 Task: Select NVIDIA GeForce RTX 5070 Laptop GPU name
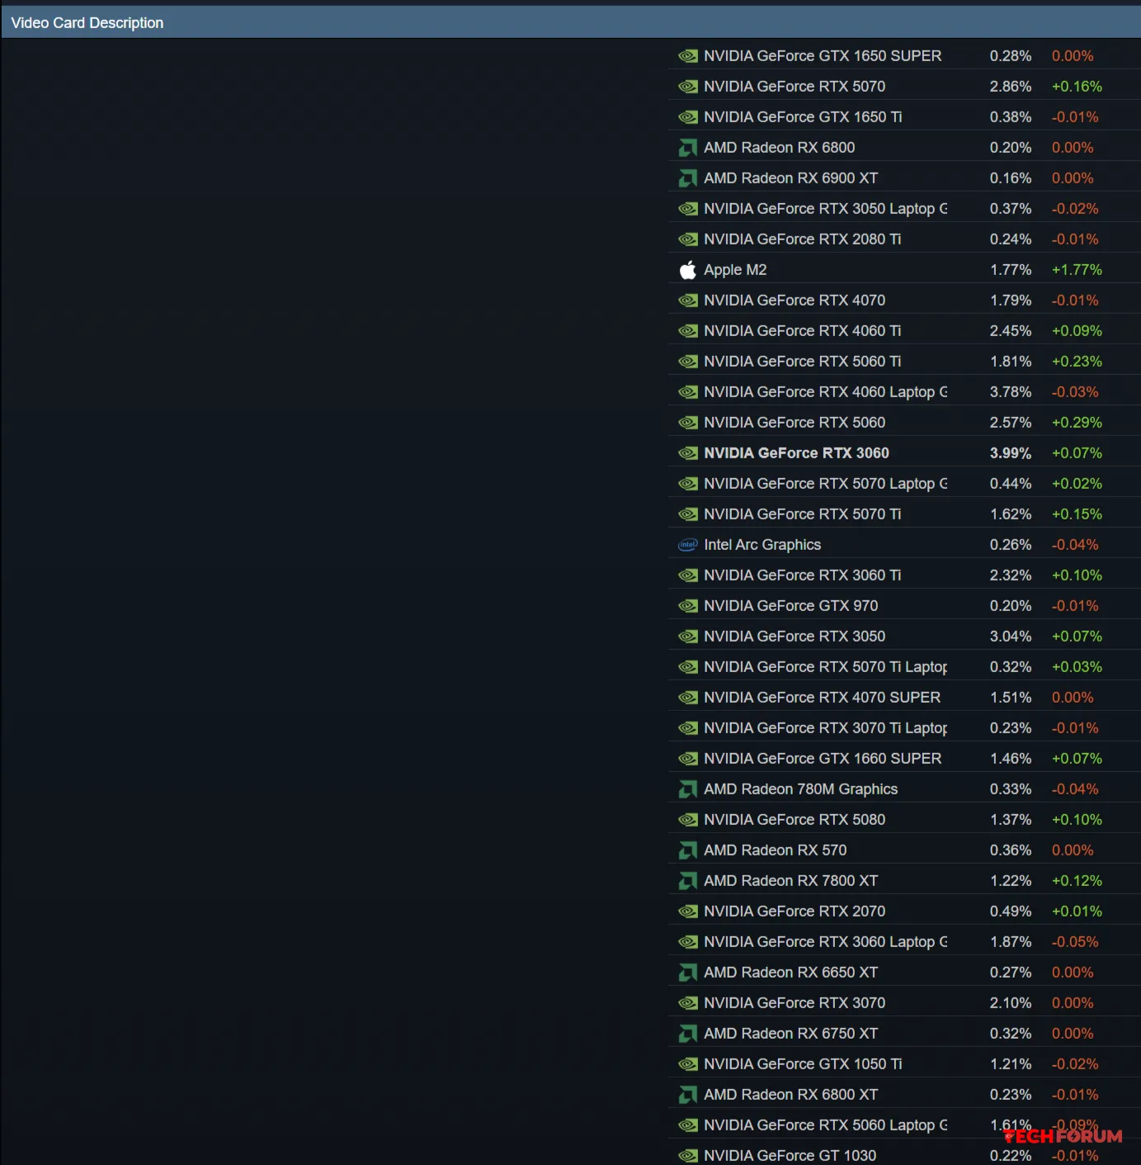point(825,484)
